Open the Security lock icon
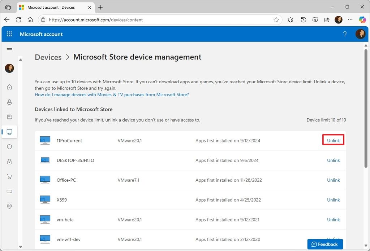This screenshot has width=370, height=251. pyautogui.click(x=9, y=162)
